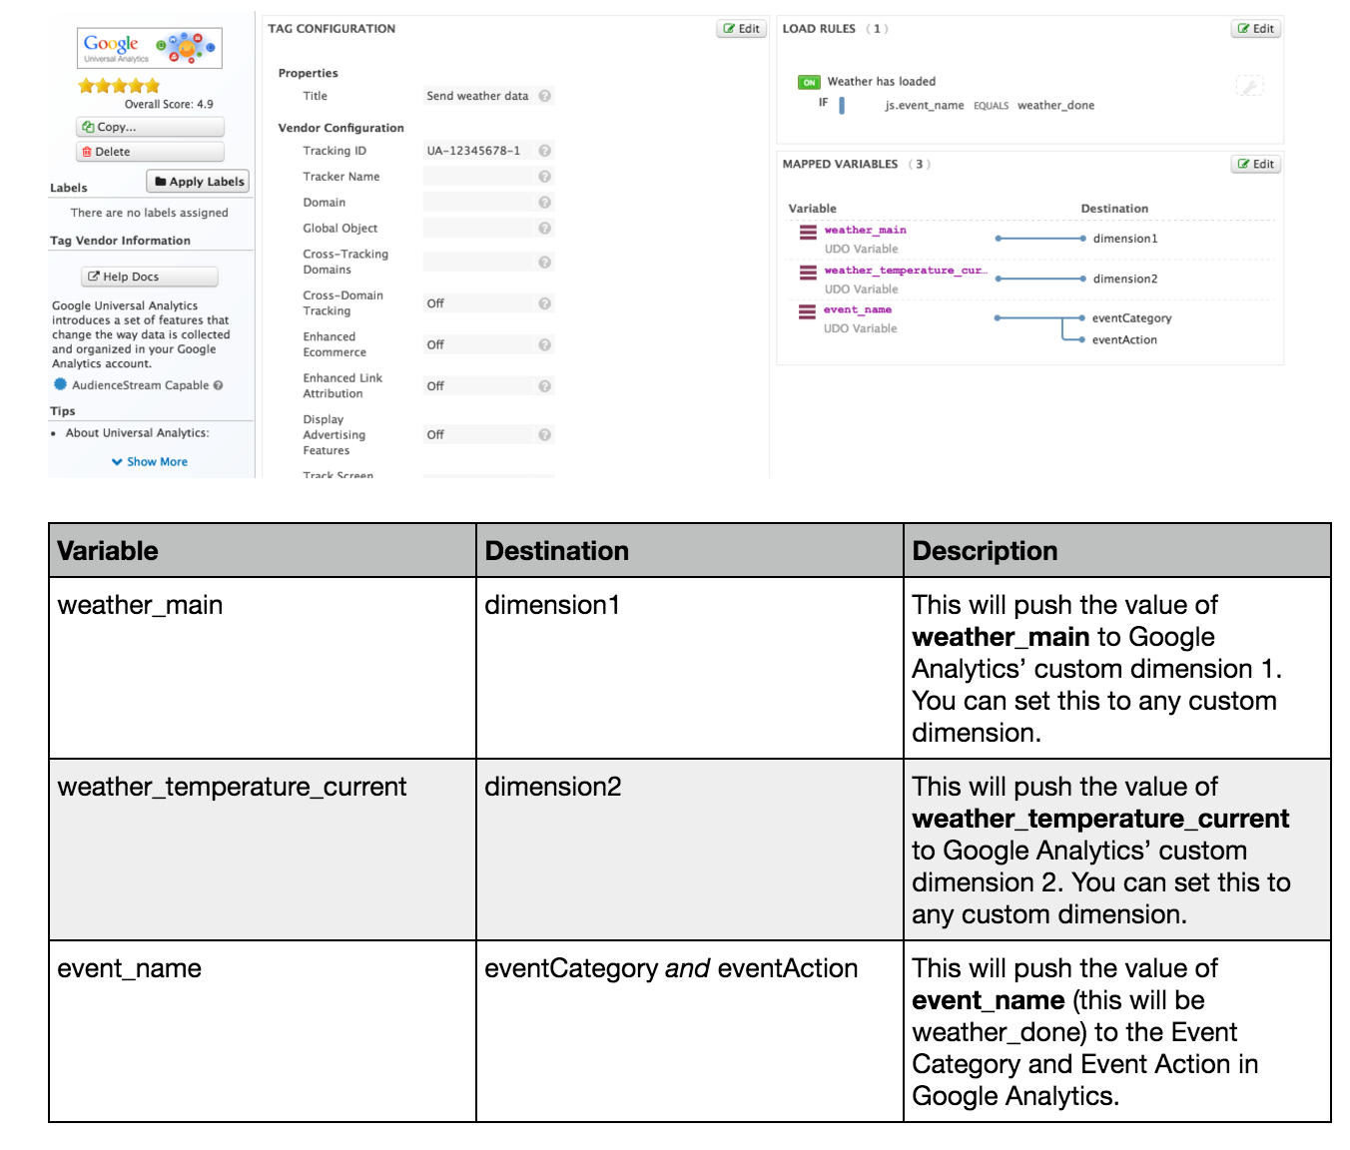Edit the Load Rules section

[x=1255, y=29]
